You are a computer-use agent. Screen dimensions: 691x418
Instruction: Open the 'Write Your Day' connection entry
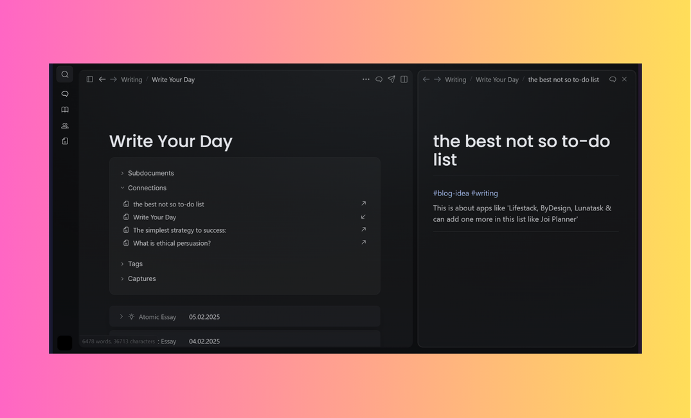(155, 217)
